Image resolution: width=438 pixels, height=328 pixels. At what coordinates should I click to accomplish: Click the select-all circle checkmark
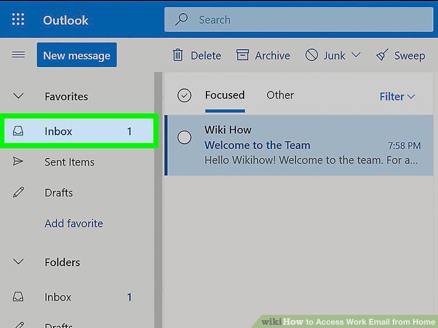click(184, 96)
